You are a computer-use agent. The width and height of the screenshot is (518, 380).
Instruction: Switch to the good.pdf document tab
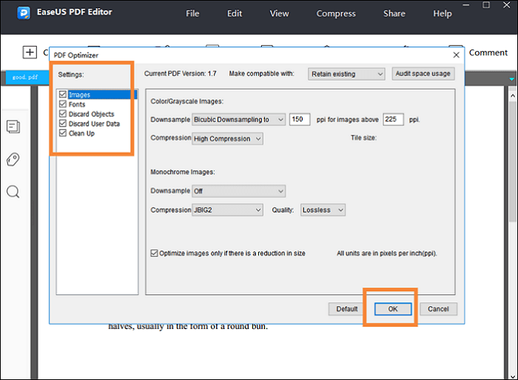pyautogui.click(x=27, y=77)
